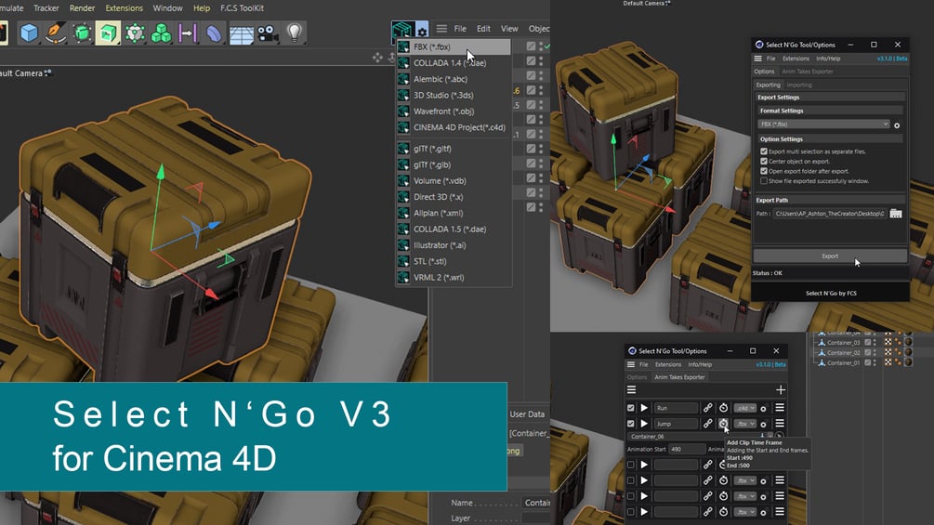This screenshot has height=525, width=934.
Task: Click the material tag sphere on Container_03
Action: [908, 342]
